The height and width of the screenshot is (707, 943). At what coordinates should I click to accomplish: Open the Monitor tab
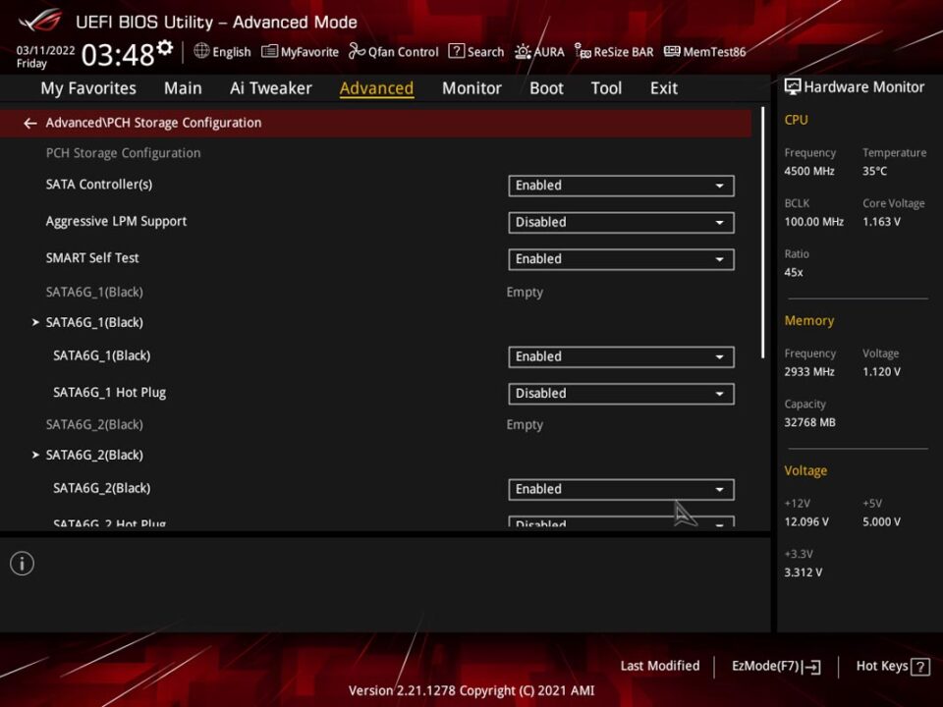[x=471, y=88]
